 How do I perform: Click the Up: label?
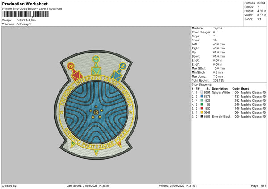pyautogui.click(x=194, y=52)
